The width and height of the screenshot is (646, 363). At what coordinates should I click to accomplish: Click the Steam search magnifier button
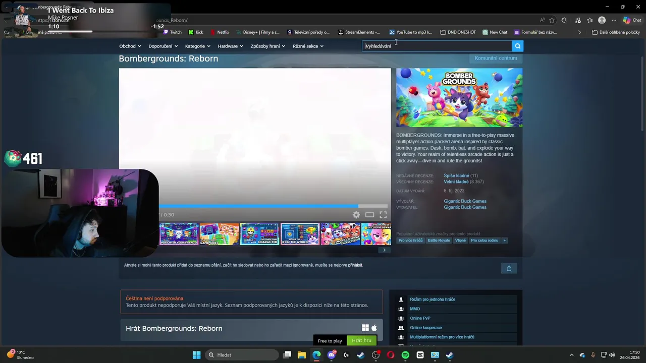click(517, 46)
